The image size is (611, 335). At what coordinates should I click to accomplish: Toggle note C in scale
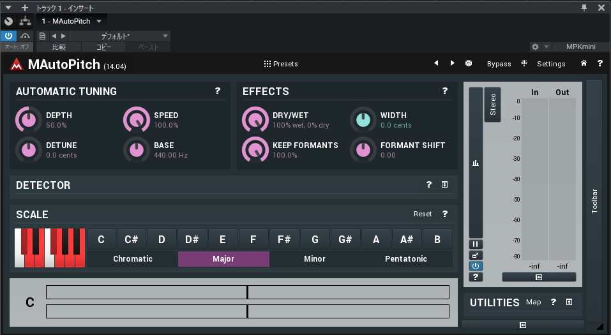click(101, 239)
